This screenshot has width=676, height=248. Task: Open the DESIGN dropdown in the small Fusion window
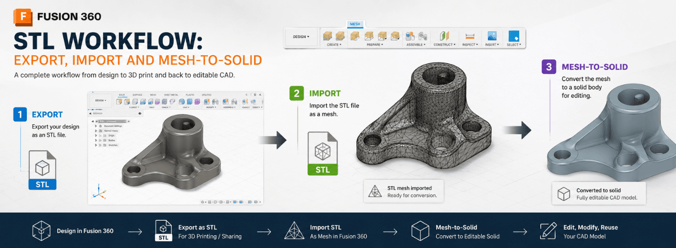pyautogui.click(x=100, y=101)
